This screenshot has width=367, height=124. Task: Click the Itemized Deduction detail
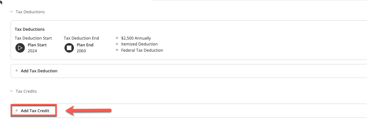click(139, 44)
